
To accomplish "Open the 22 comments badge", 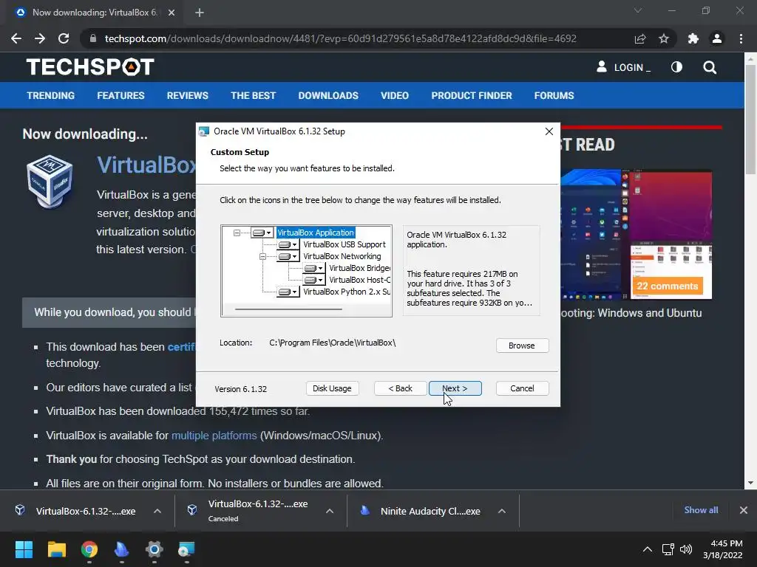I will click(x=668, y=286).
